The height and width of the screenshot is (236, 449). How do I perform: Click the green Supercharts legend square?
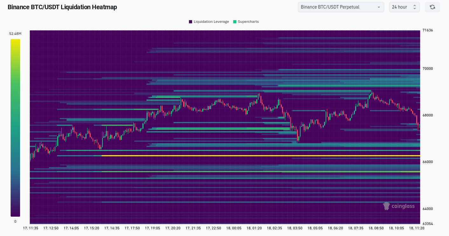click(235, 22)
